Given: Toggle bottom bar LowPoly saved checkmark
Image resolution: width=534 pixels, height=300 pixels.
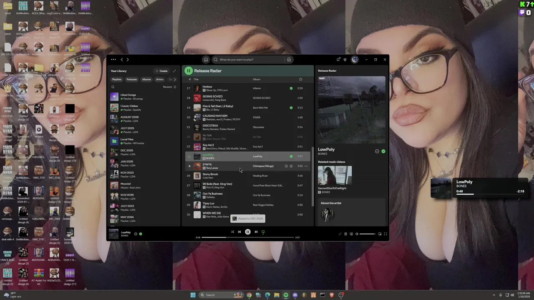Looking at the screenshot, I should 141,234.
